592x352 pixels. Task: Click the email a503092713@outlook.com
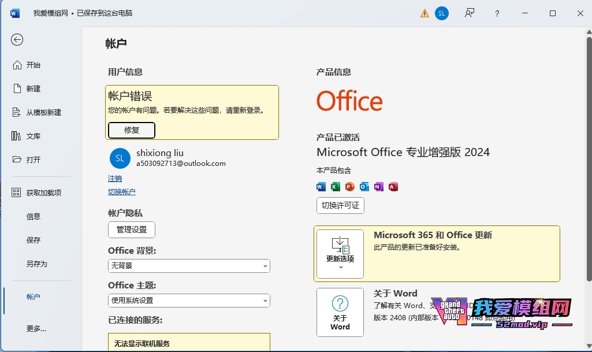(181, 164)
